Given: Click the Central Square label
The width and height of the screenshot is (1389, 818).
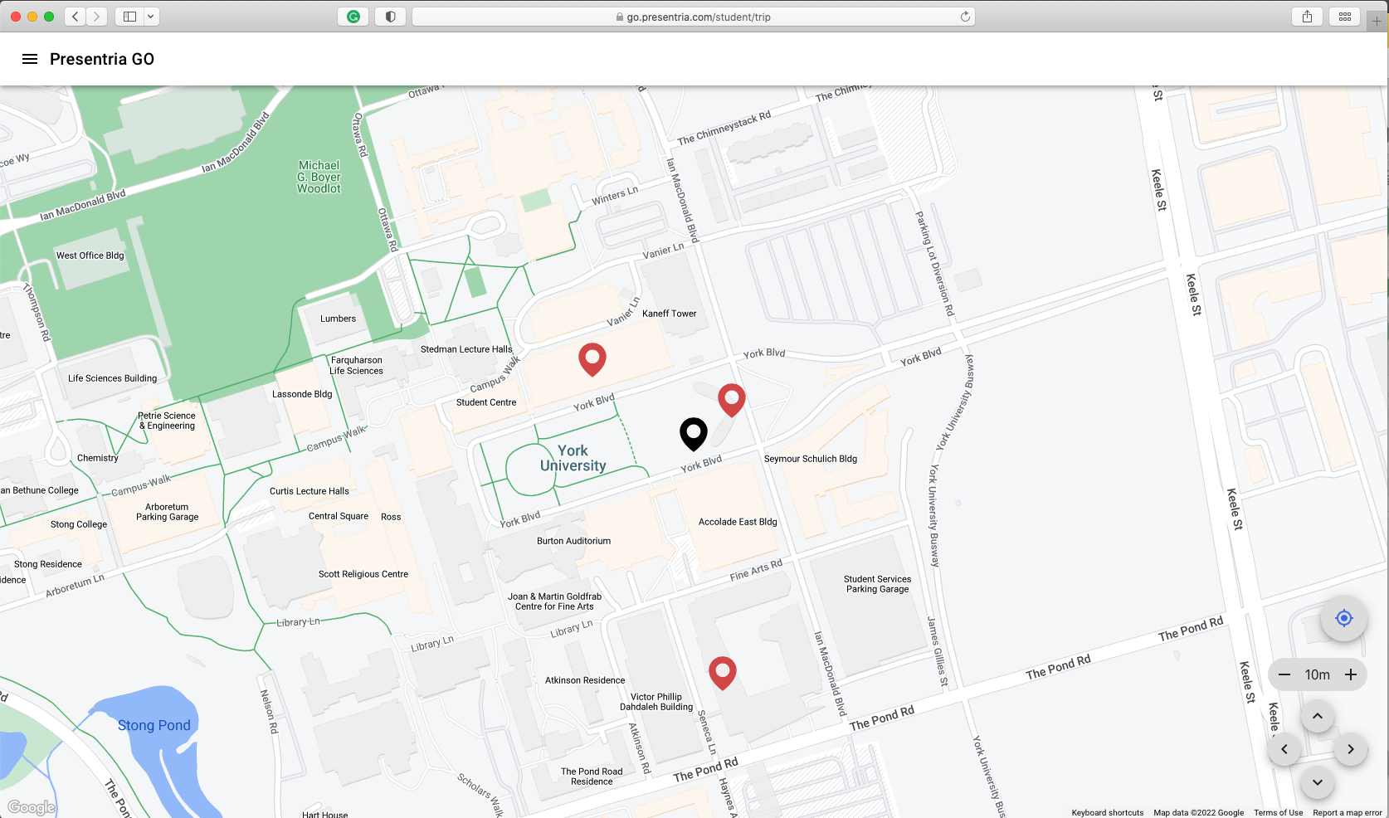Looking at the screenshot, I should coord(339,516).
